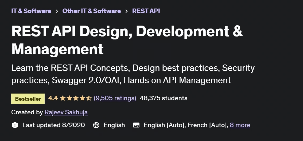
Task: Click the globe language icon
Action: pos(96,125)
